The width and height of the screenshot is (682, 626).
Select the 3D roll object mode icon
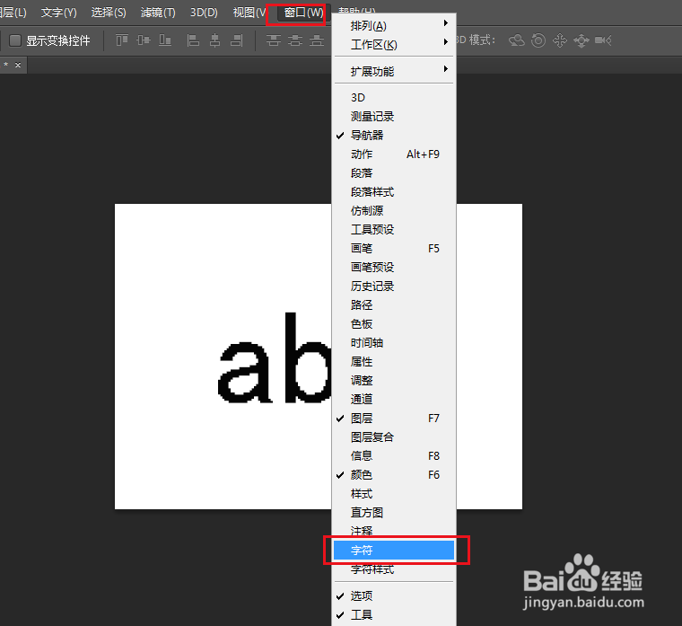[x=538, y=40]
